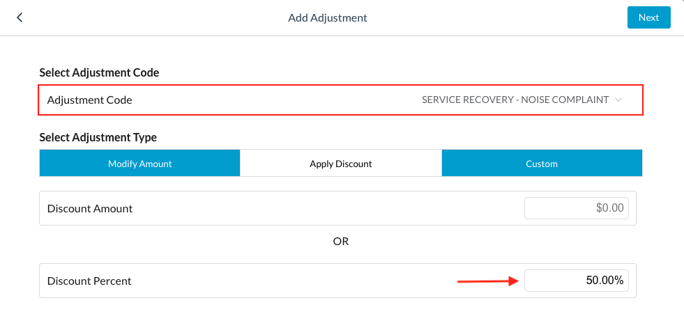Image resolution: width=684 pixels, height=314 pixels.
Task: Expand the Adjustment Code chevron
Action: point(618,100)
